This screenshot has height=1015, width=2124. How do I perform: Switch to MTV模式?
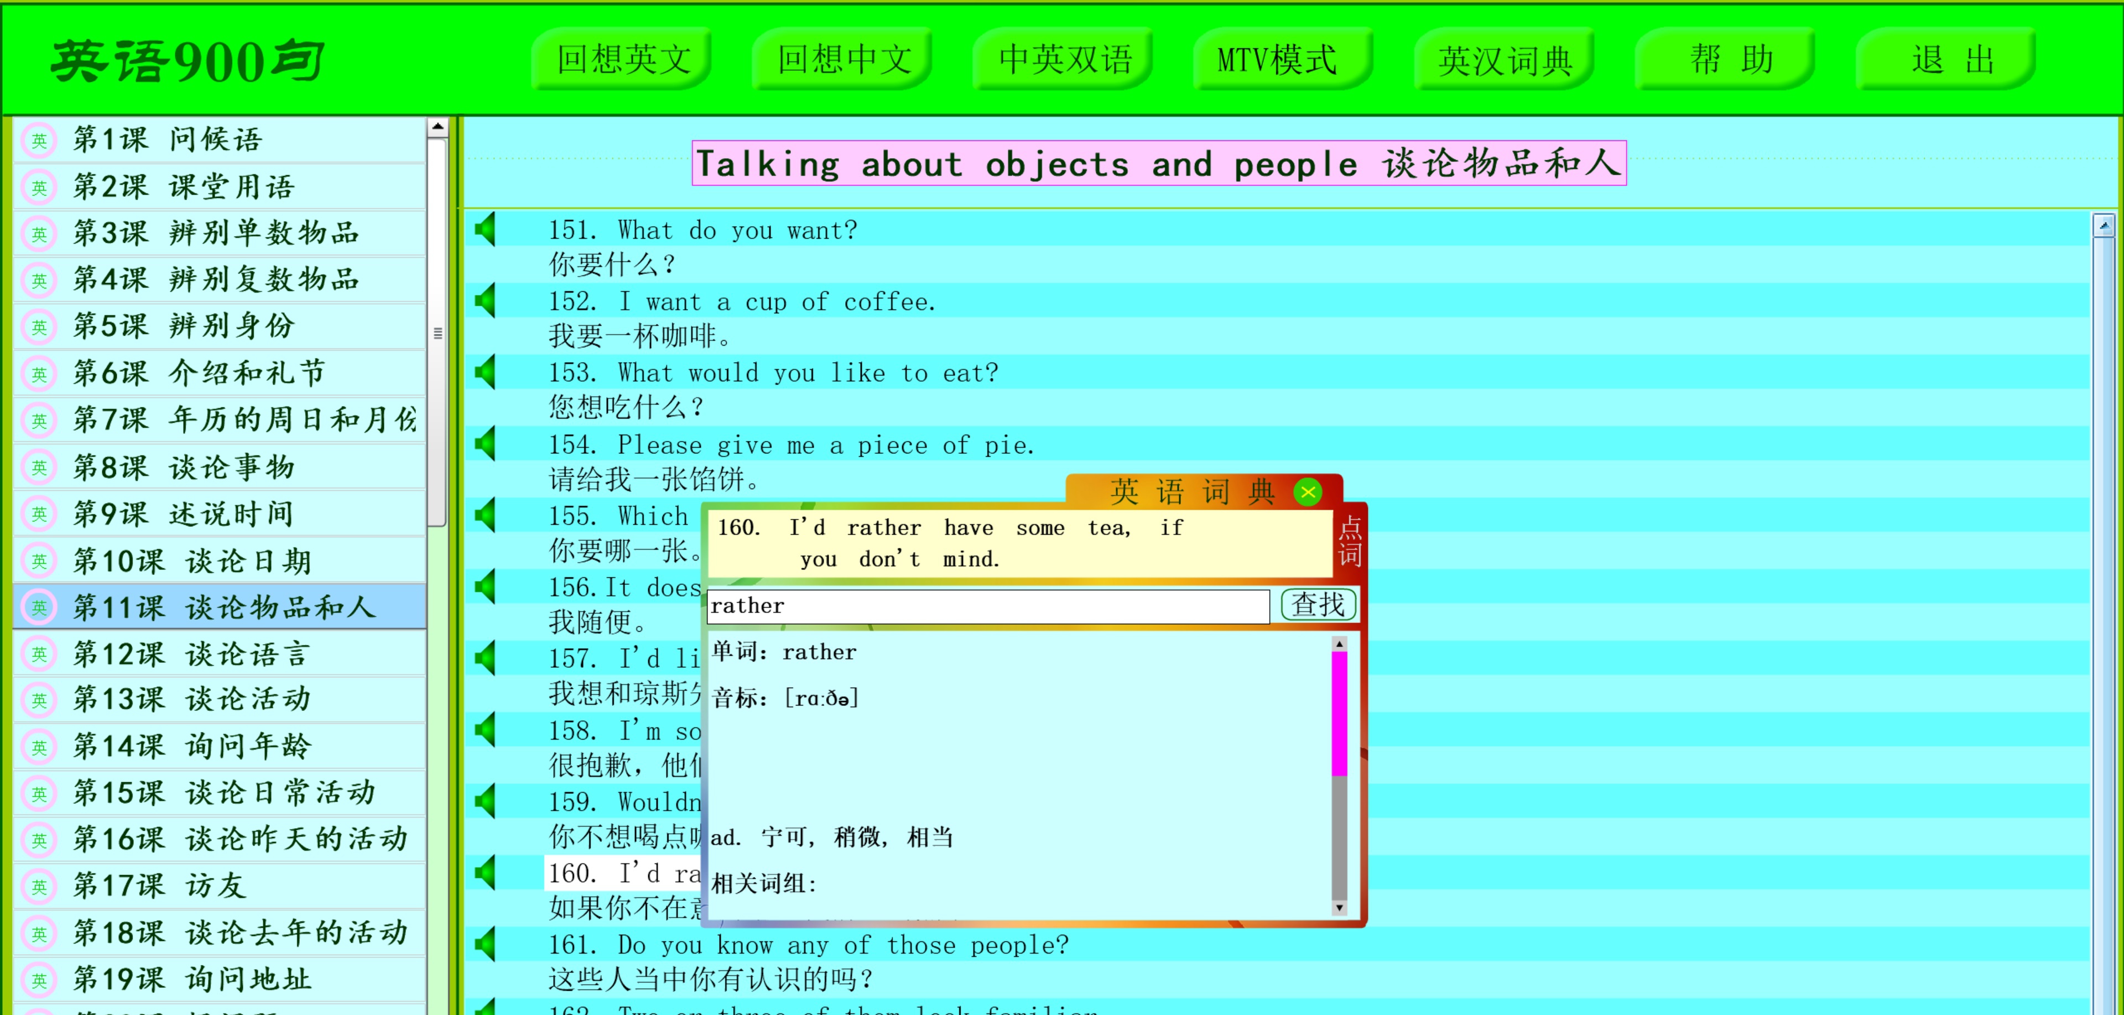pos(1277,59)
